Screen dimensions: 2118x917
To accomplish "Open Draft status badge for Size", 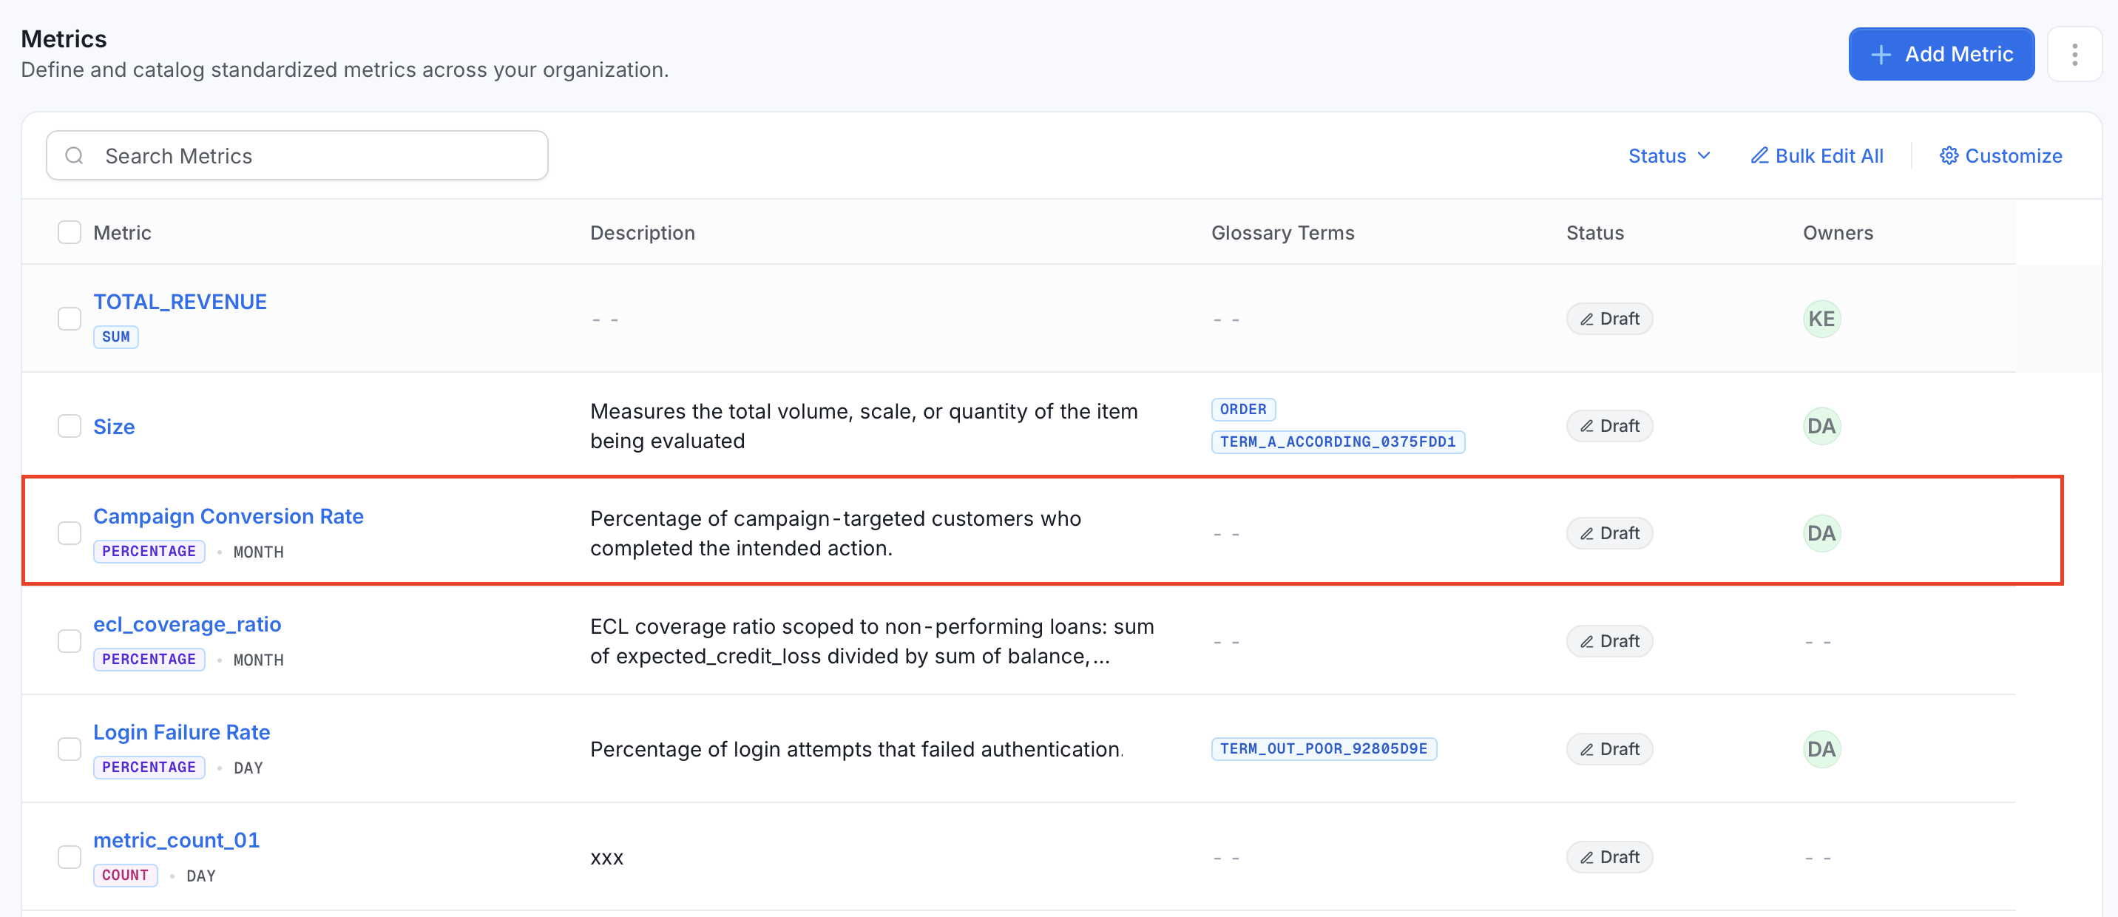I will pos(1609,426).
